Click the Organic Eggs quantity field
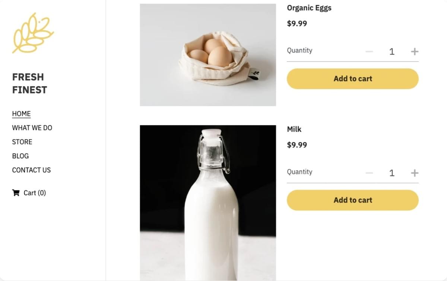Image resolution: width=447 pixels, height=281 pixels. point(391,51)
